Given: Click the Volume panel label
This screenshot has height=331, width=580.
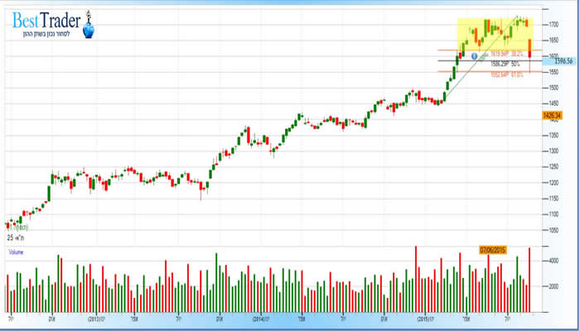Looking at the screenshot, I should click(x=17, y=250).
